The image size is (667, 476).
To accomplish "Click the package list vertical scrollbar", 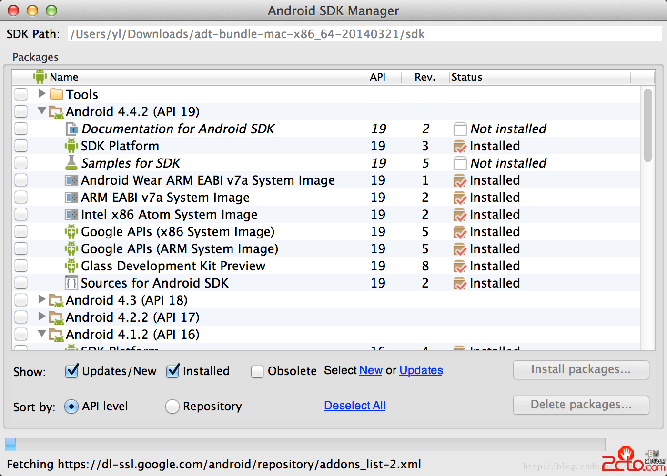I will tap(647, 126).
